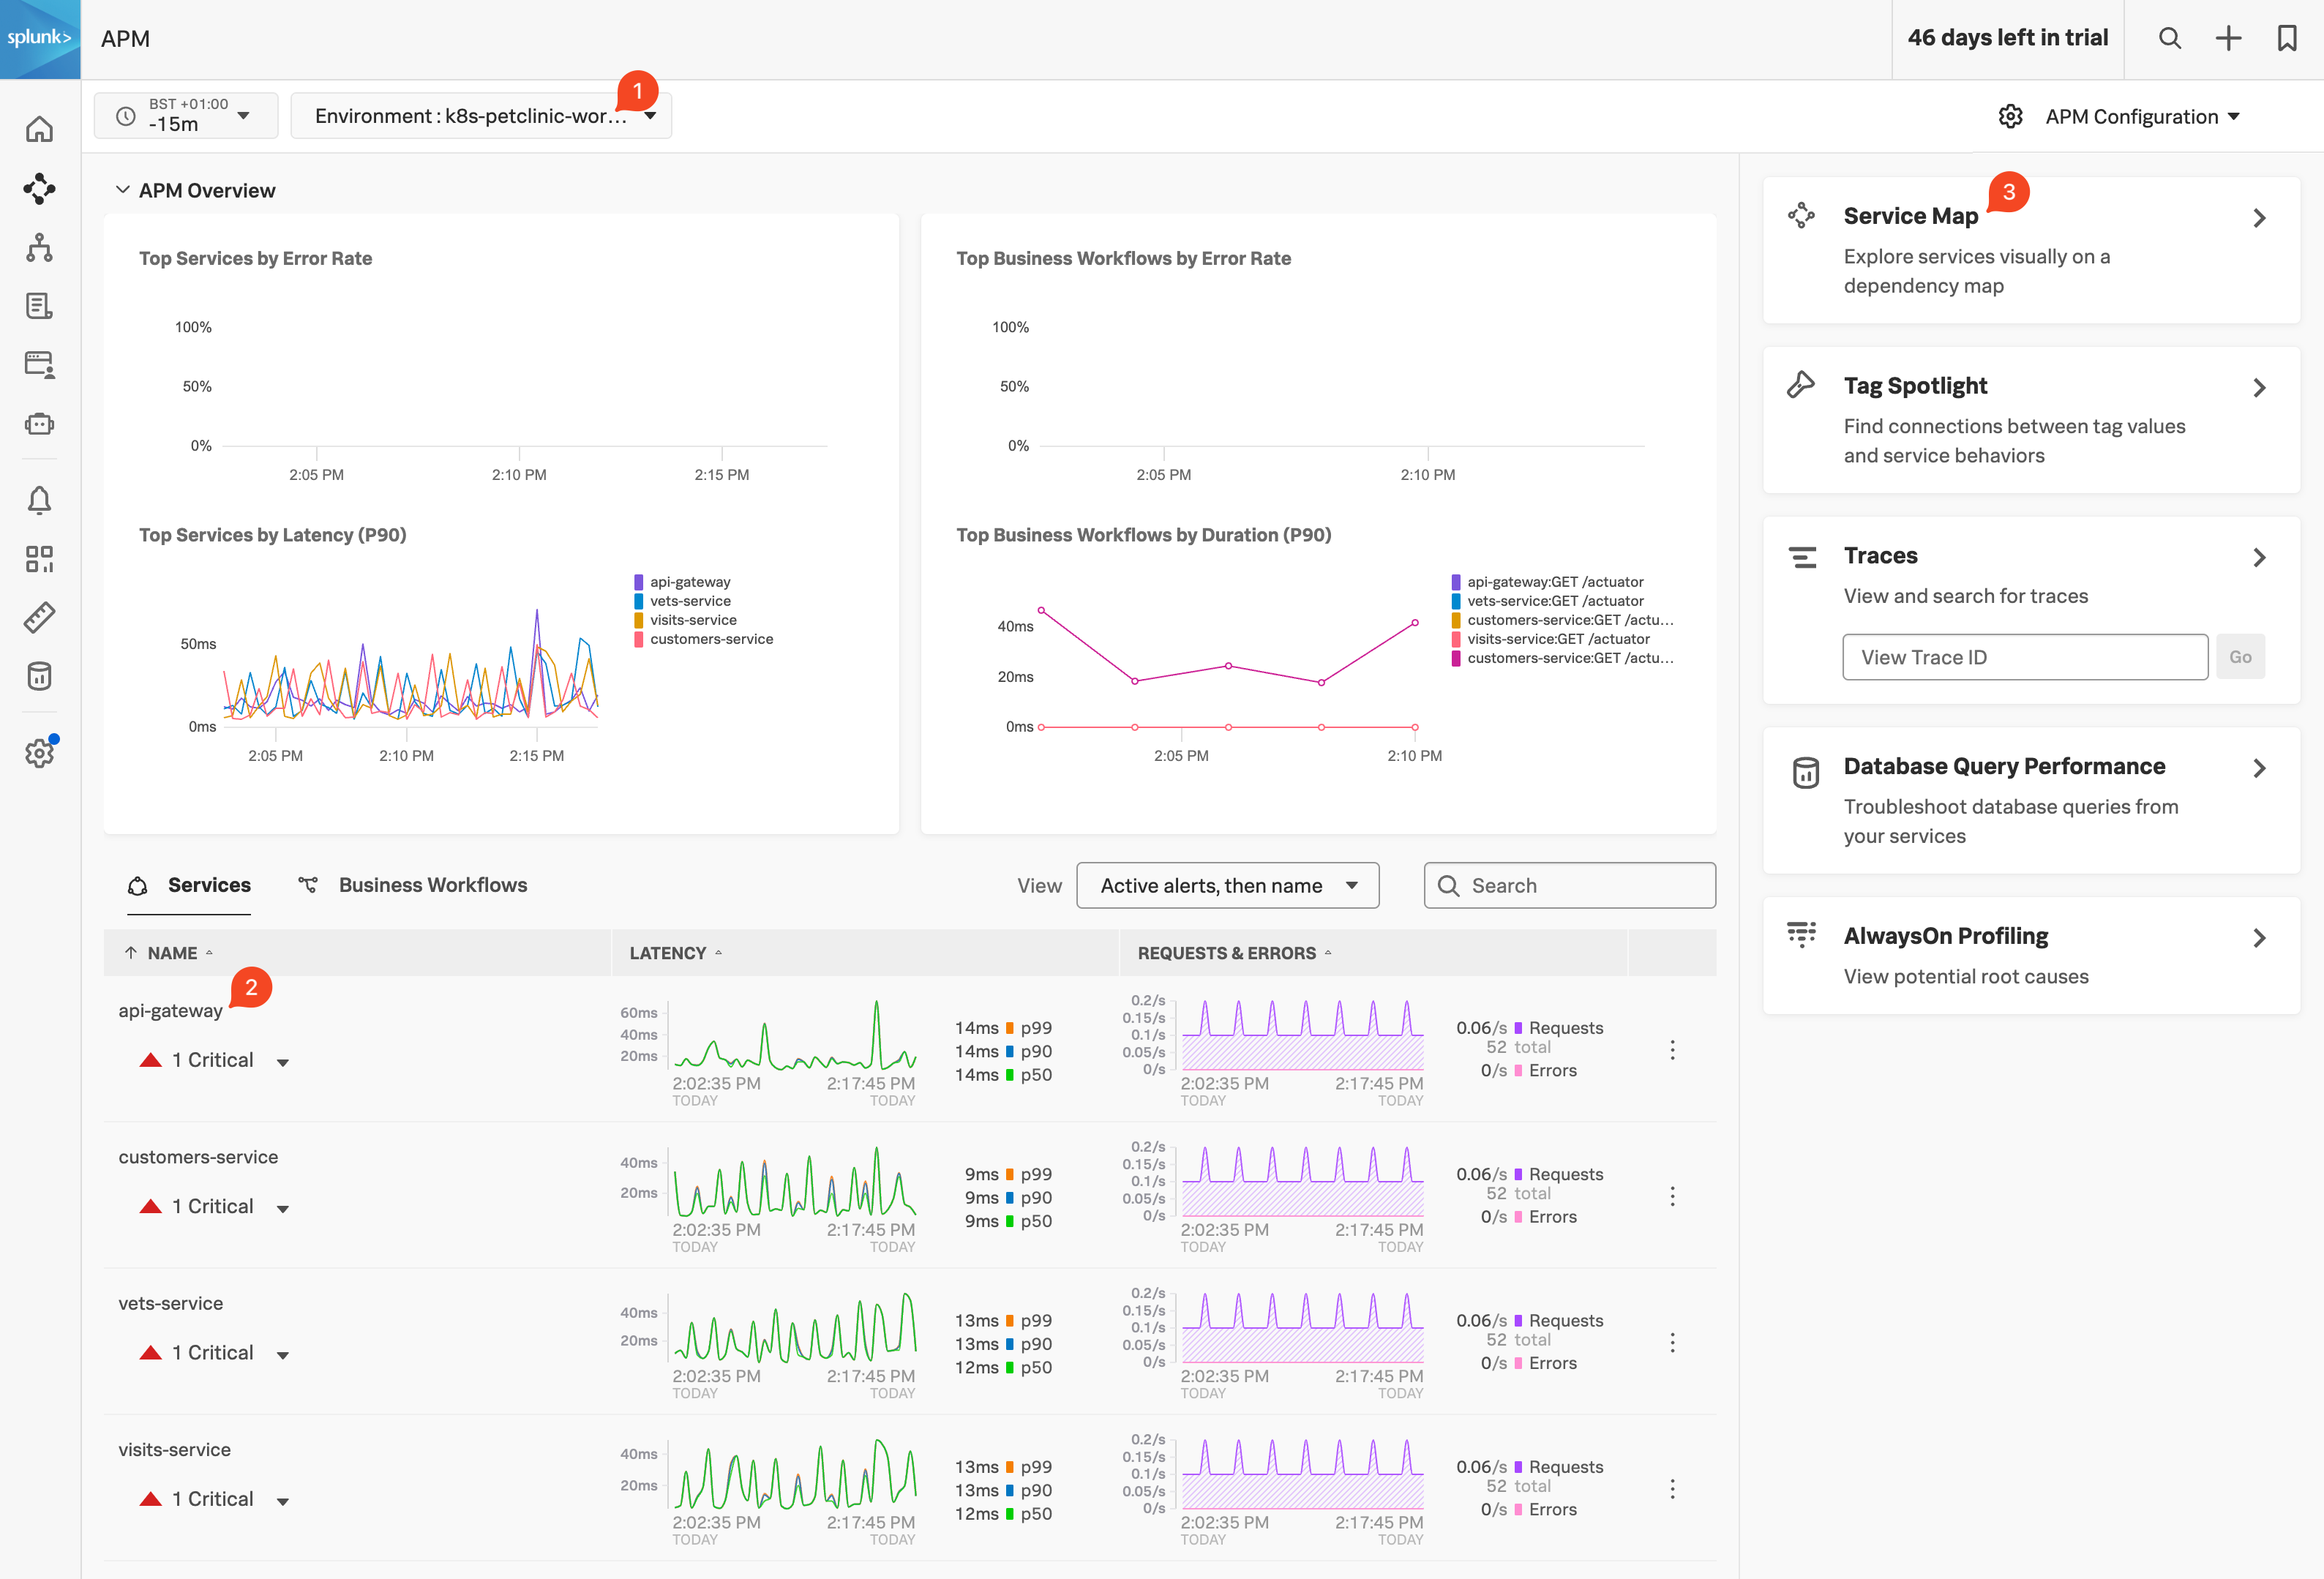The image size is (2324, 1579).
Task: Open the Active alerts, then name dropdown
Action: tap(1227, 885)
